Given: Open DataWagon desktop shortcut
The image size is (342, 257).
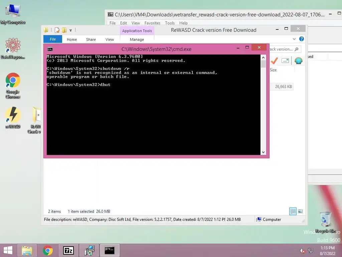Looking at the screenshot, I should [x=13, y=49].
